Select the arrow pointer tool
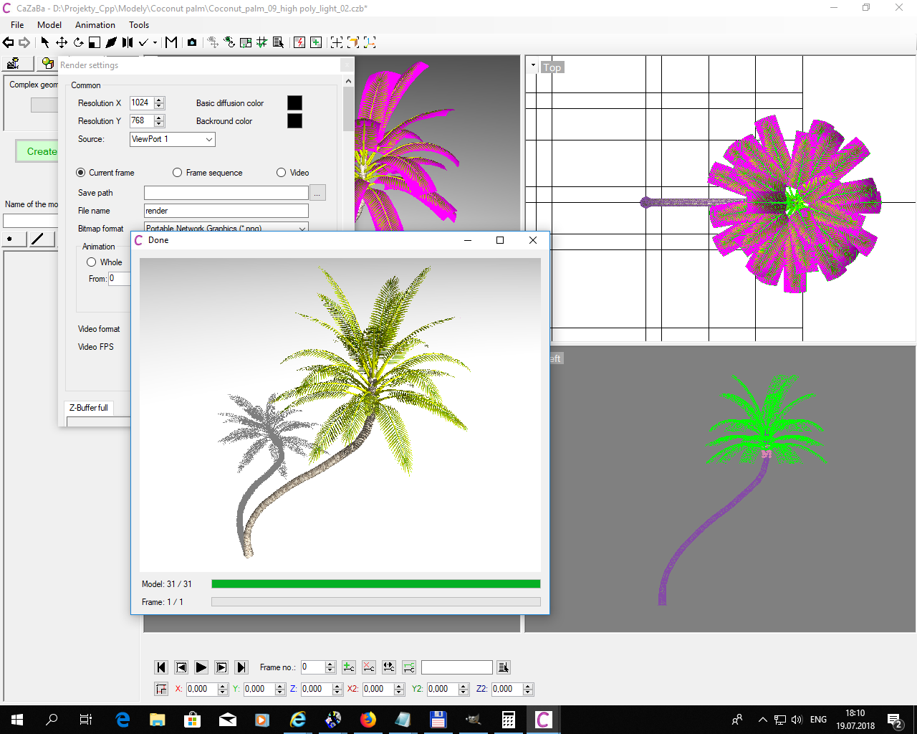Screen dimensions: 917x734 point(44,42)
